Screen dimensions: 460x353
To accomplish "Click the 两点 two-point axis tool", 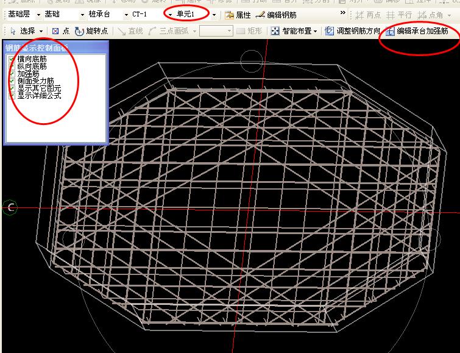I will click(368, 15).
